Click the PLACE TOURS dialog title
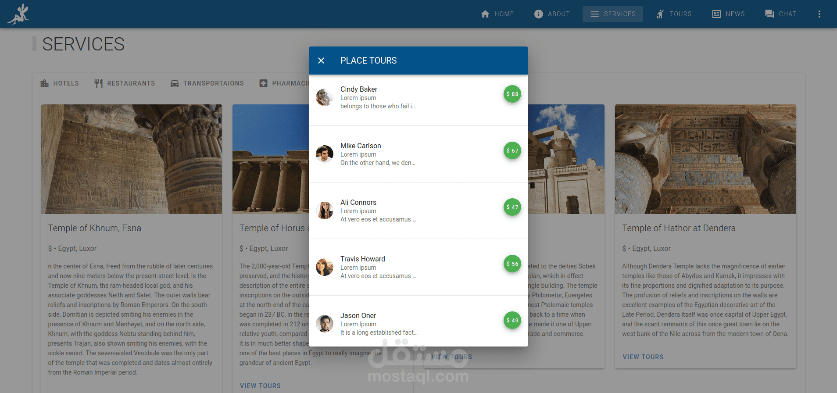Screen dimensions: 837x393 tap(368, 61)
